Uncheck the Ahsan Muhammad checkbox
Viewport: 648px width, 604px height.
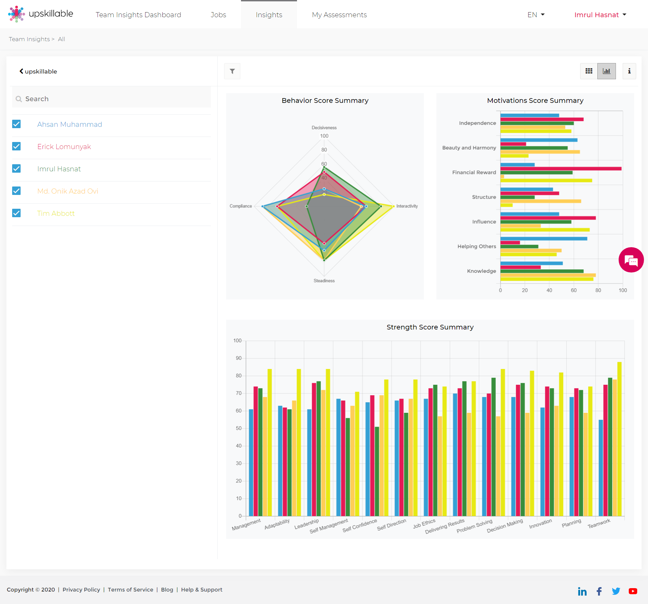tap(17, 124)
